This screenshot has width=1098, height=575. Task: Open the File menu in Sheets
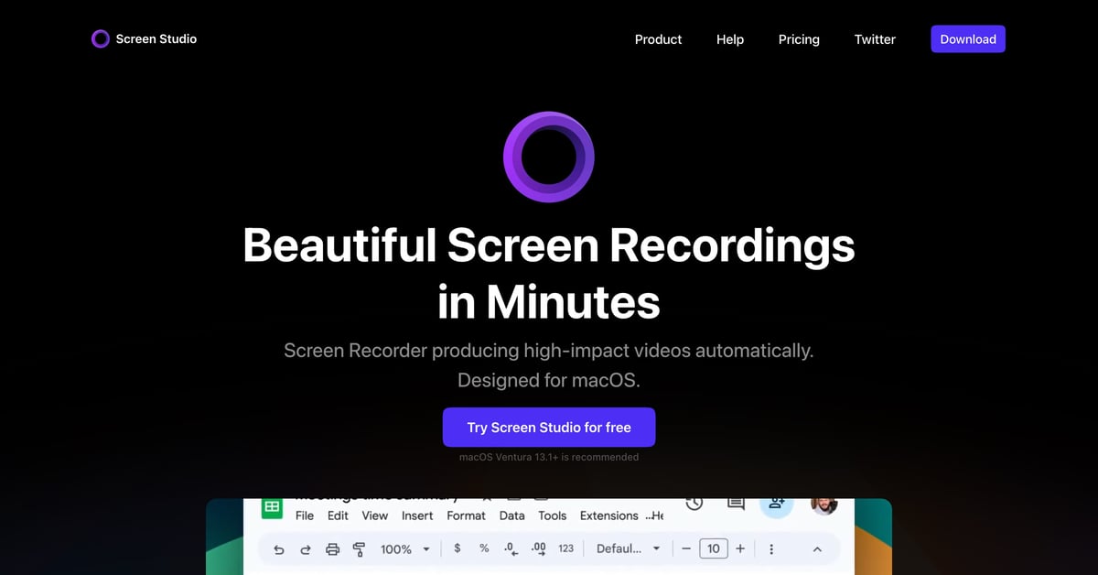point(305,515)
